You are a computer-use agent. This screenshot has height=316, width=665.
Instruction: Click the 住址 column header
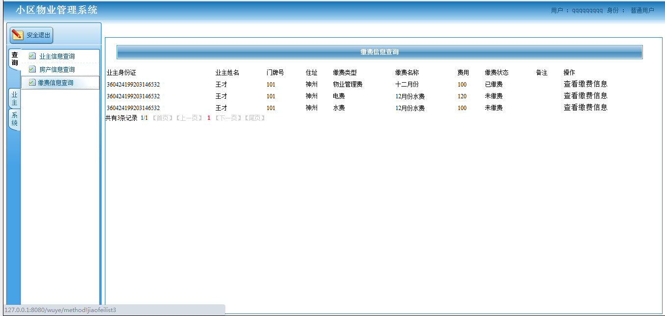(312, 72)
